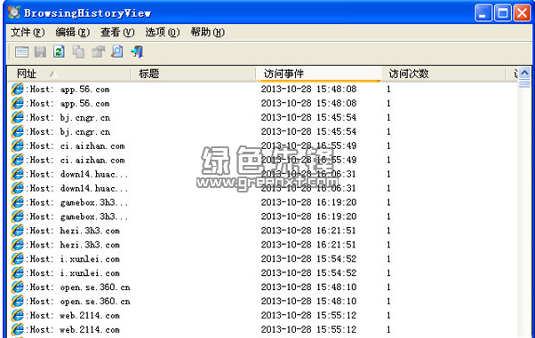Select the second web.2114.com host row
This screenshot has height=338, width=535.
point(262,329)
